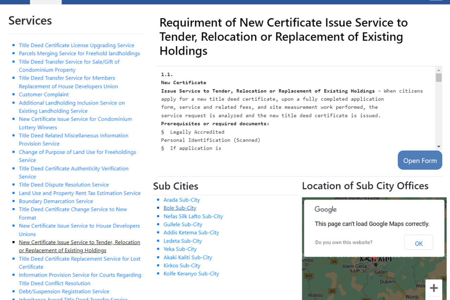Open Title Deed Transfer for Sale/Gift of Condominium
The image size is (450, 300).
[x=69, y=66]
